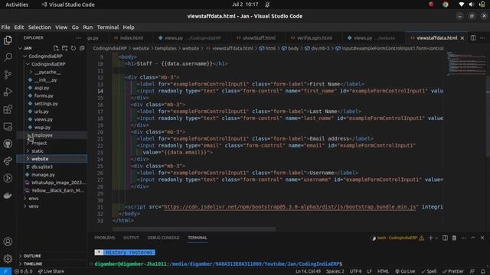Open the new terminal profile dropdown
This screenshot has width=490, height=275.
click(x=436, y=238)
